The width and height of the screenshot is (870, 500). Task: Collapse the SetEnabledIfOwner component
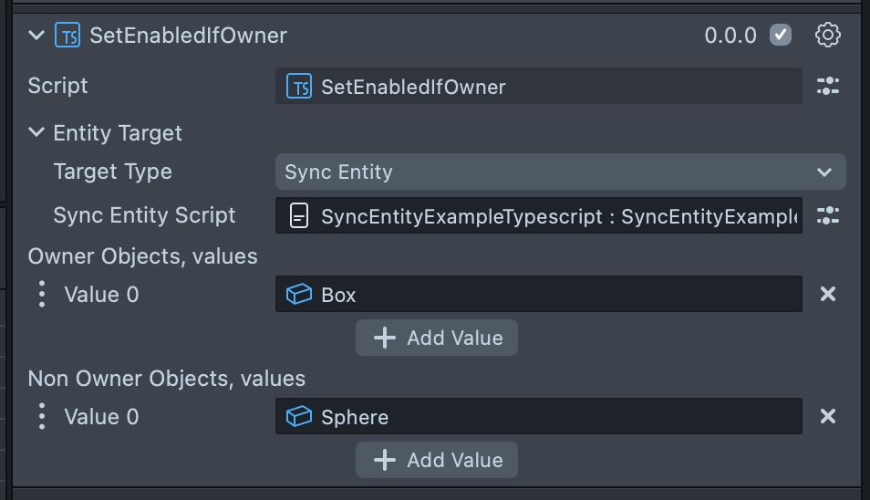36,36
